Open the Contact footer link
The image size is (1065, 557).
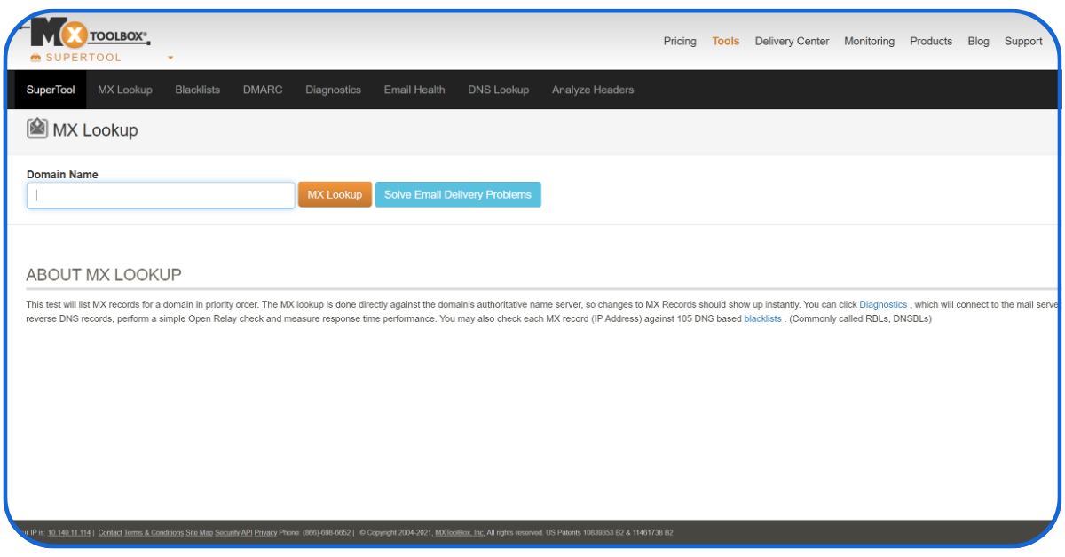[110, 533]
